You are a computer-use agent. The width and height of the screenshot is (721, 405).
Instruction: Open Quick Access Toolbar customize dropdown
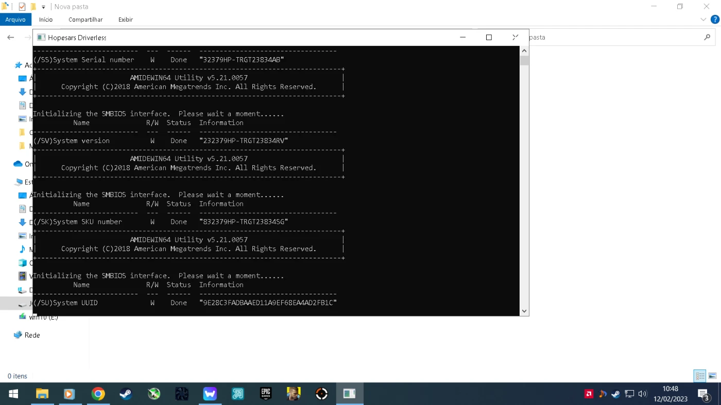pyautogui.click(x=43, y=7)
